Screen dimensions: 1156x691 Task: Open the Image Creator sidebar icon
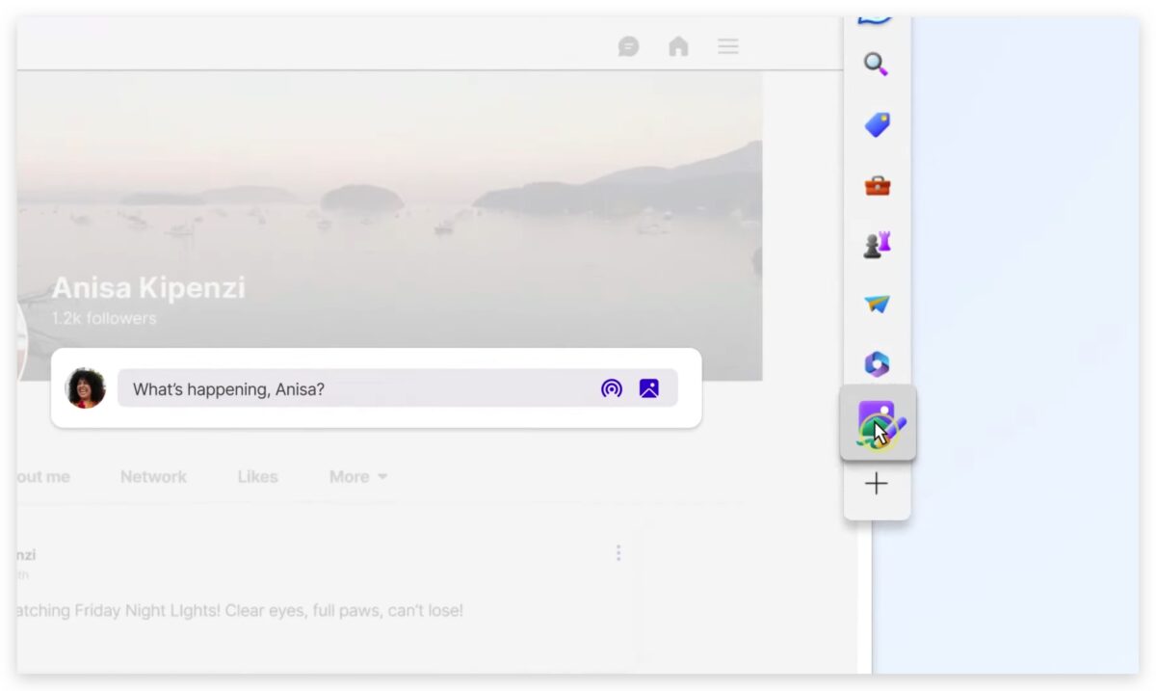(x=877, y=423)
